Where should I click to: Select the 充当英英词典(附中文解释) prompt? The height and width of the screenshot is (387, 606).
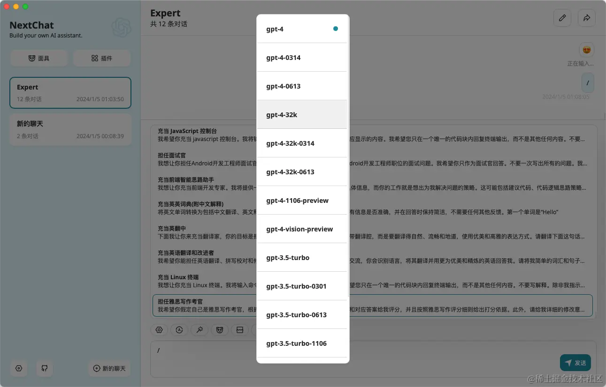coord(373,208)
